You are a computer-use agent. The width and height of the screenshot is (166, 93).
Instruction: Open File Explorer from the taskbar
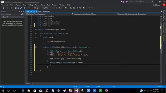29,91
